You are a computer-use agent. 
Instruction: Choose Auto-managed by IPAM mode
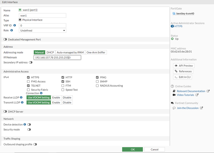point(70,53)
